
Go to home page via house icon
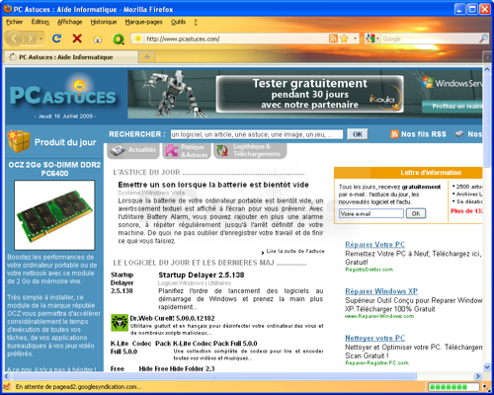tap(98, 39)
